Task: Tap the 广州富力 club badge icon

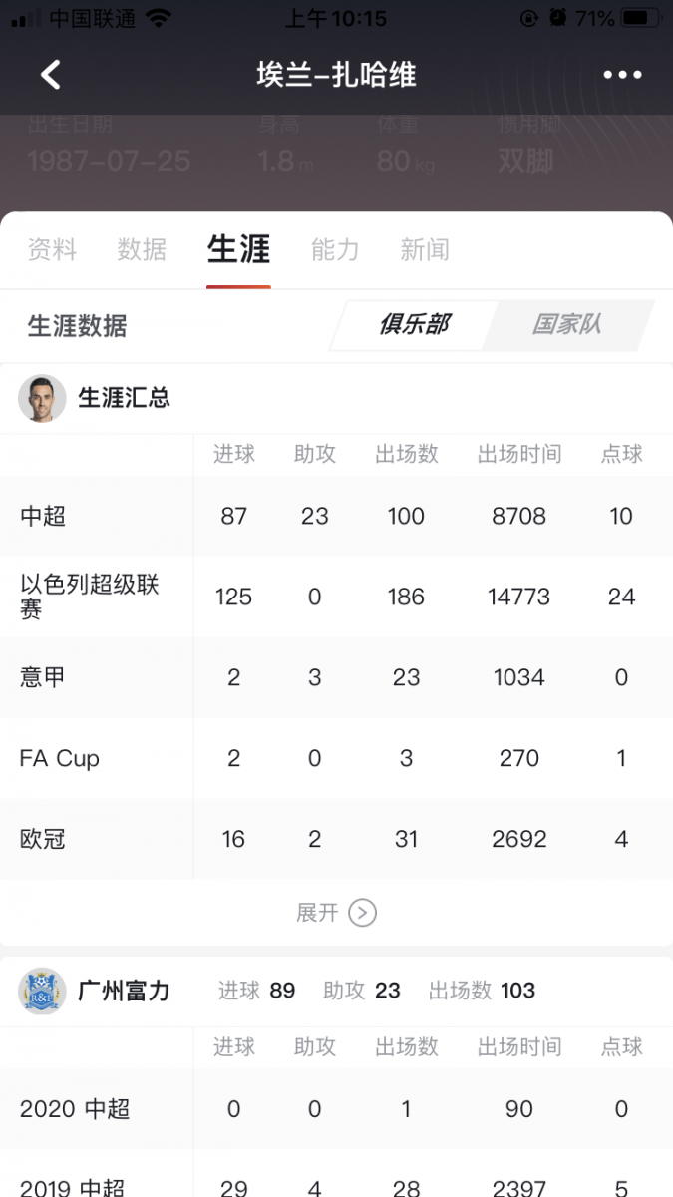Action: (42, 991)
